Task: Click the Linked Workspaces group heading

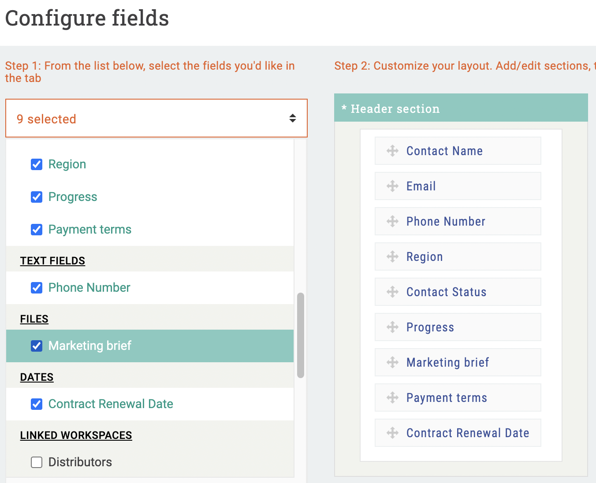Action: tap(76, 435)
